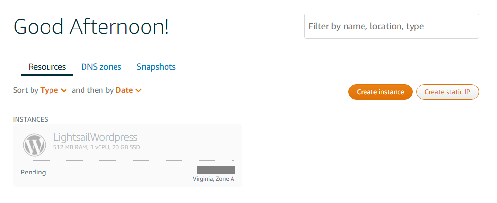Click the 512 MB RAM, 1 vCPU specs text
The image size is (497, 203).
point(97,147)
